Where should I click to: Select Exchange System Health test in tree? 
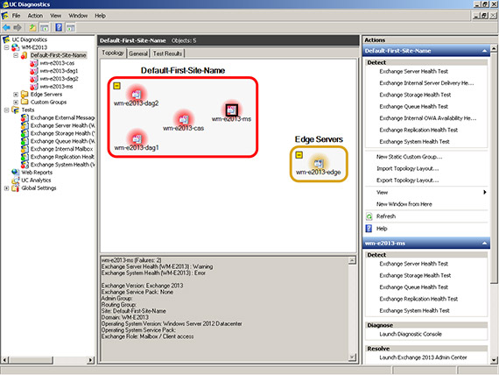pyautogui.click(x=63, y=165)
